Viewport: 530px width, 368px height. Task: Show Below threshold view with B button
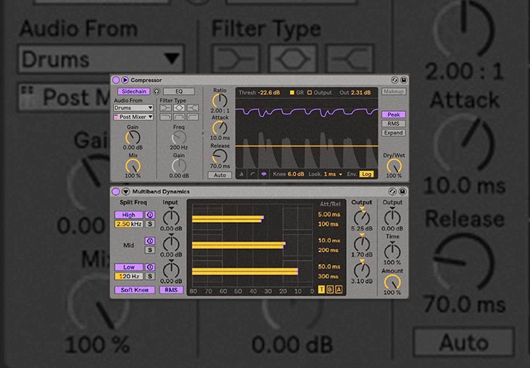click(330, 290)
